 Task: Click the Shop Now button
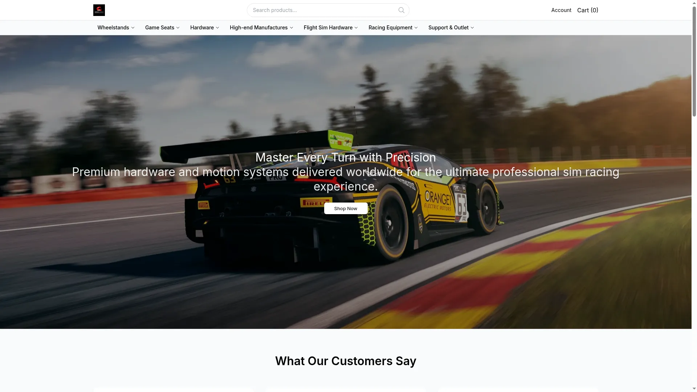(346, 208)
